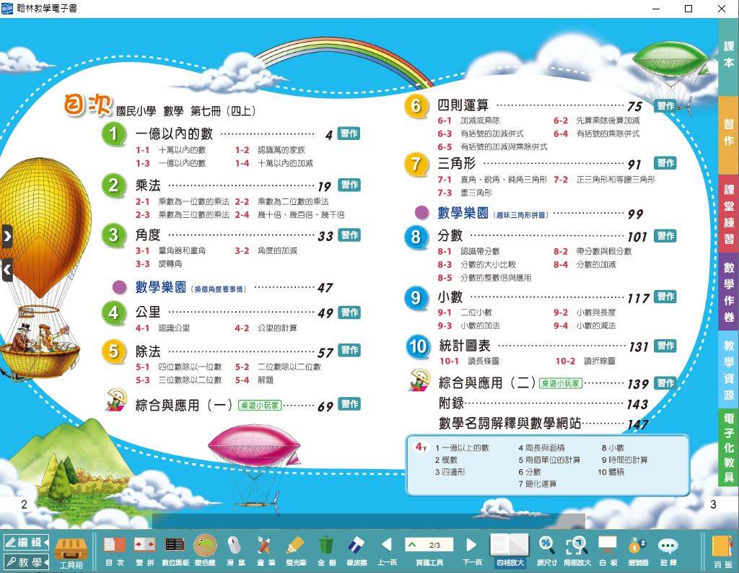
Task: Select section 7-3 畫三角形
Action: click(465, 193)
